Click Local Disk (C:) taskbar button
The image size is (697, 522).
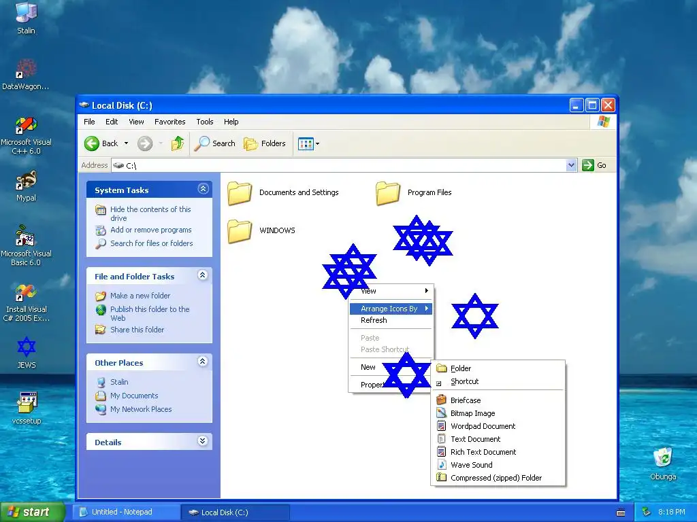click(x=235, y=512)
